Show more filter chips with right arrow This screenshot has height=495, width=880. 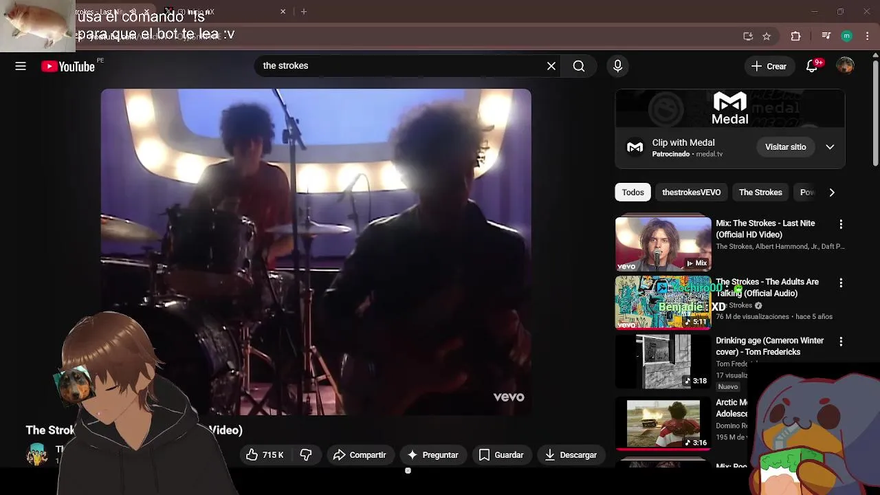(x=832, y=192)
